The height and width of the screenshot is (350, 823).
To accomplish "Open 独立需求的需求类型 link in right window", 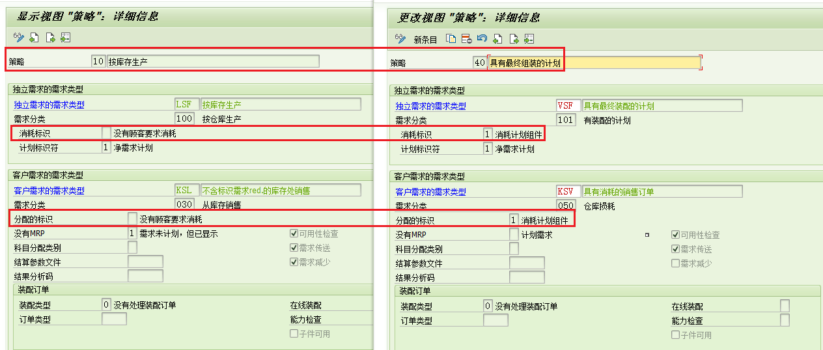I will 431,106.
